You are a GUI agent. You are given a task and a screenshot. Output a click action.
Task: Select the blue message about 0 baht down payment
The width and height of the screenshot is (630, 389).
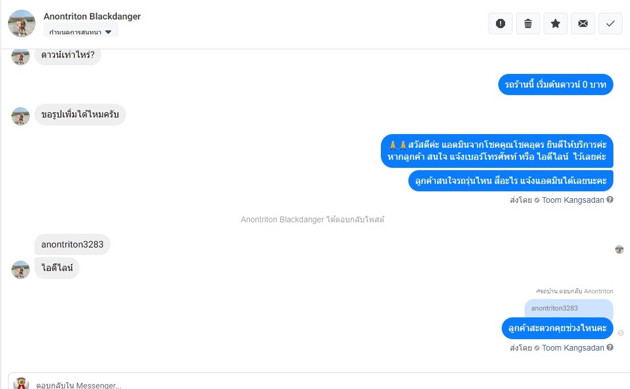point(556,84)
